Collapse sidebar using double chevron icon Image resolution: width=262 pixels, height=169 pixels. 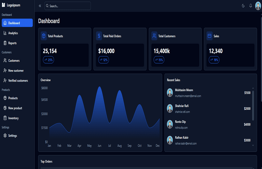pos(40,6)
